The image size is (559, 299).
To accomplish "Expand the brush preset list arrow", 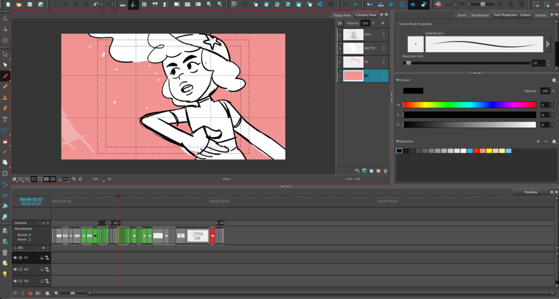I will coord(548,44).
